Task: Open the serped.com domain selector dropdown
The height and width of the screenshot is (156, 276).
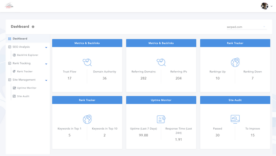Action: point(246,27)
